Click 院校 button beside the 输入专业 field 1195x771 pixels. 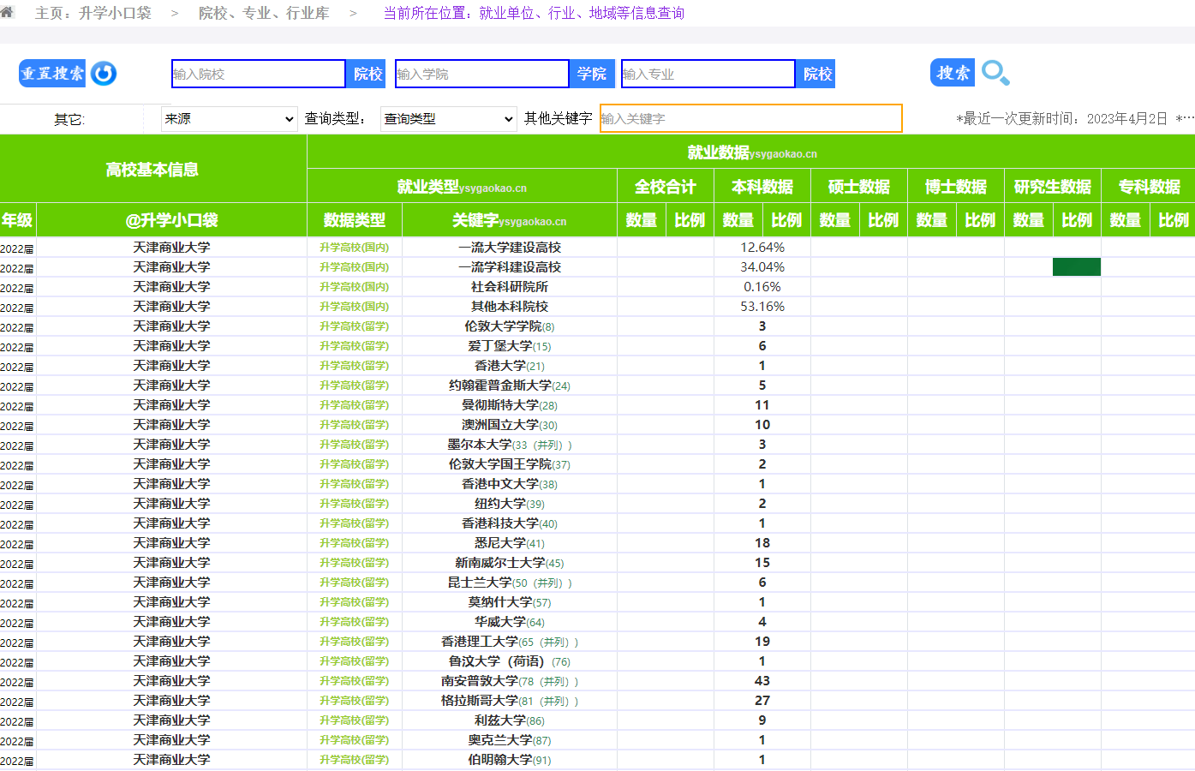(x=816, y=74)
